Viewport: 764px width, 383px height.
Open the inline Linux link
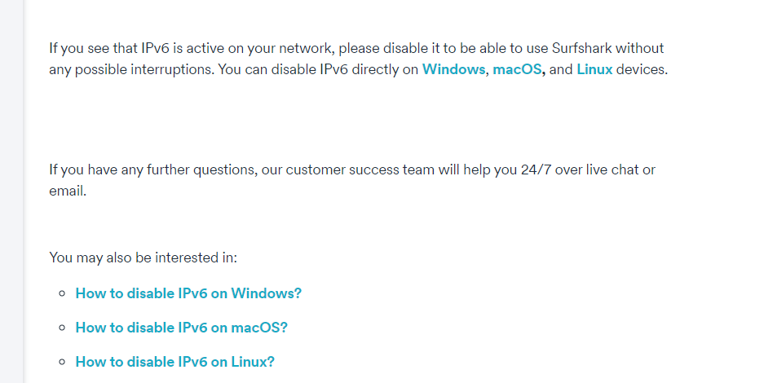point(594,69)
